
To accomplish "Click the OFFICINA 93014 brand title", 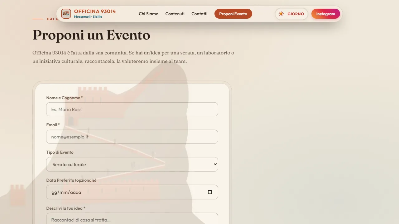I will click(x=95, y=12).
